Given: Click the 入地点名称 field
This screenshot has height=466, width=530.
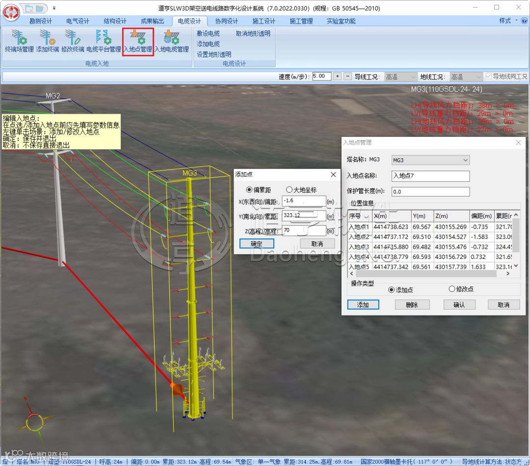Looking at the screenshot, I should pos(430,176).
